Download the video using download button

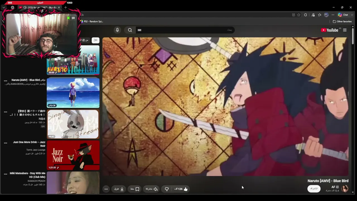pyautogui.click(x=119, y=189)
